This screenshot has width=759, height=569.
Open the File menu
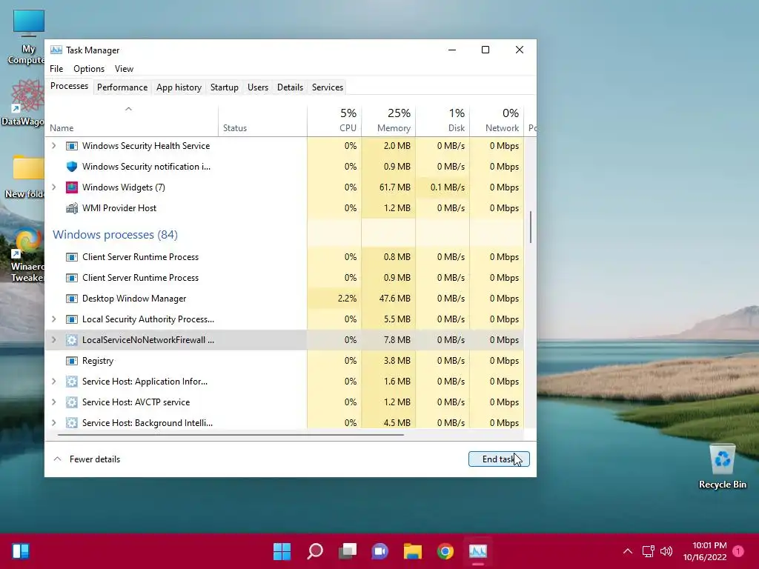tap(56, 69)
